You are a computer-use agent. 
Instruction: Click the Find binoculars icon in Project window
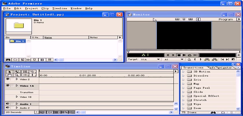pos(8,60)
